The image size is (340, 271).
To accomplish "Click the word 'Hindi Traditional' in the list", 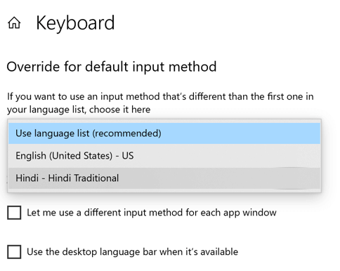I will coord(84,178).
